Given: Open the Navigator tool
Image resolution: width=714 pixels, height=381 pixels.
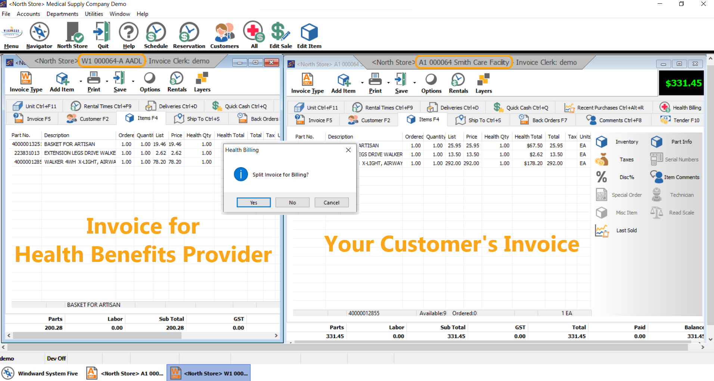Looking at the screenshot, I should coord(39,35).
